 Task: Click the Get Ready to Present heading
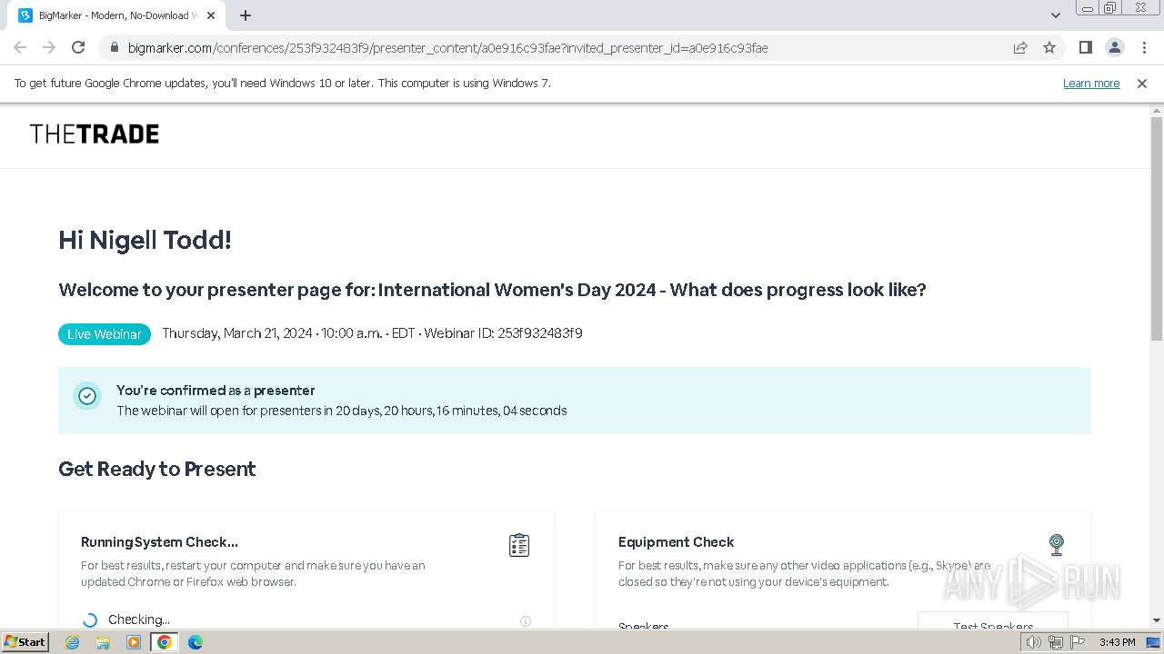pyautogui.click(x=157, y=470)
